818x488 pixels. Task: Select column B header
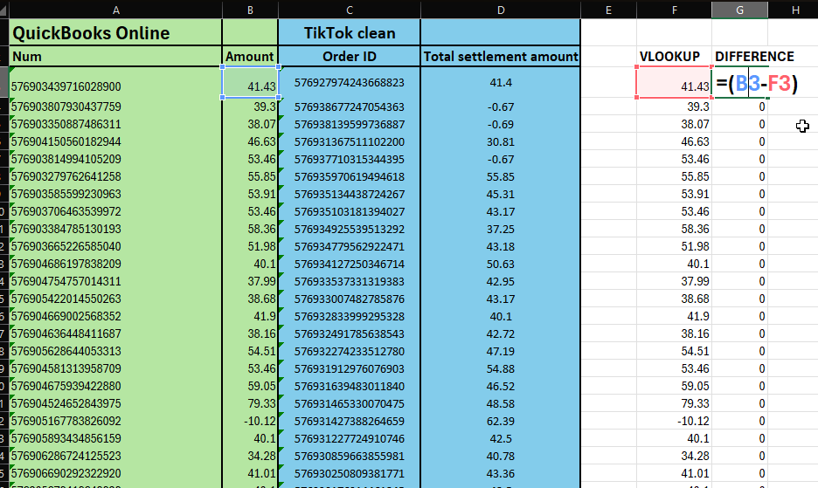250,9
